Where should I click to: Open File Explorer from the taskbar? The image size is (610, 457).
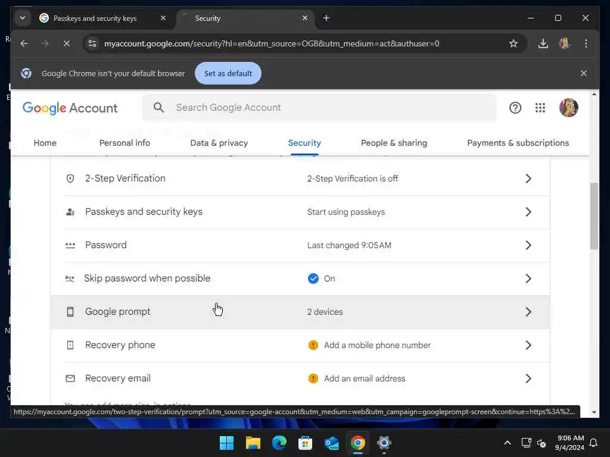pyautogui.click(x=253, y=443)
